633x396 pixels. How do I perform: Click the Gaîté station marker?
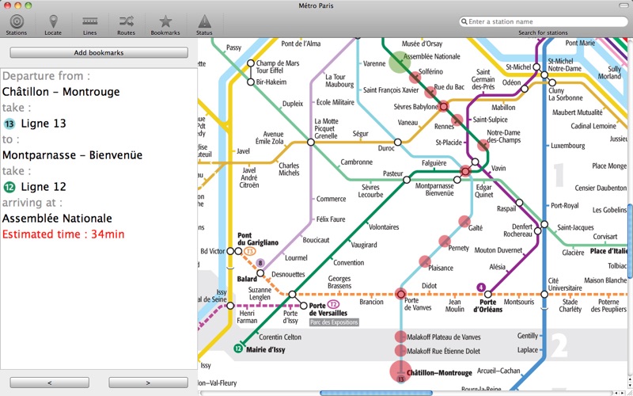coord(464,222)
